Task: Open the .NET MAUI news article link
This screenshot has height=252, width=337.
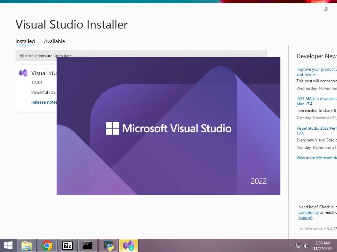Action: 317,101
